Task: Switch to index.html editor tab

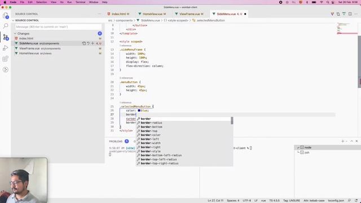Action: coord(118,14)
